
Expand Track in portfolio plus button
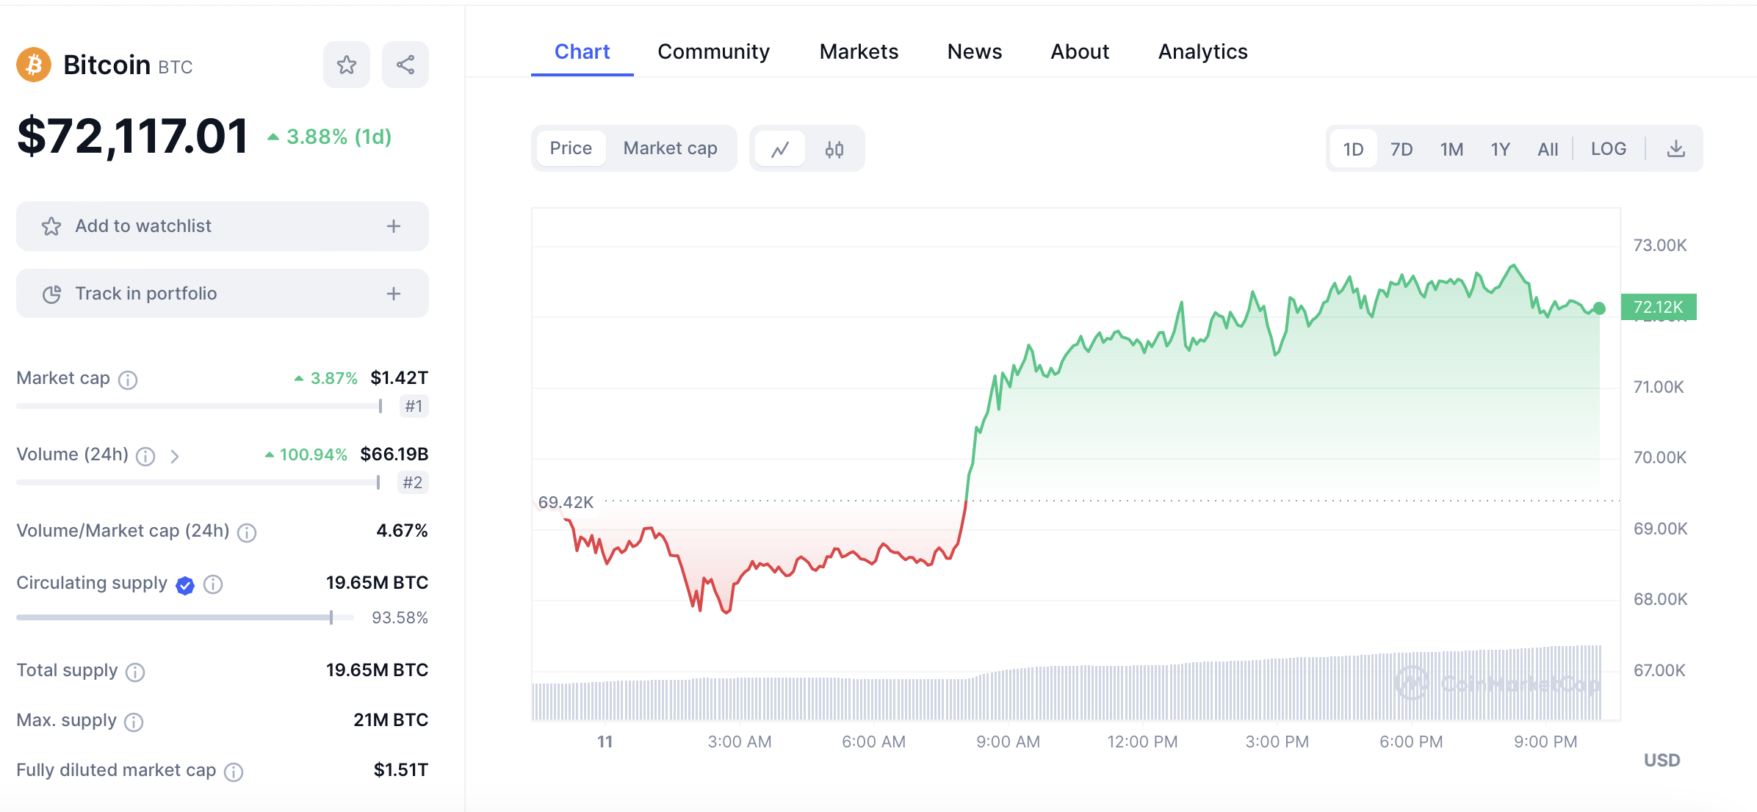[x=394, y=294]
